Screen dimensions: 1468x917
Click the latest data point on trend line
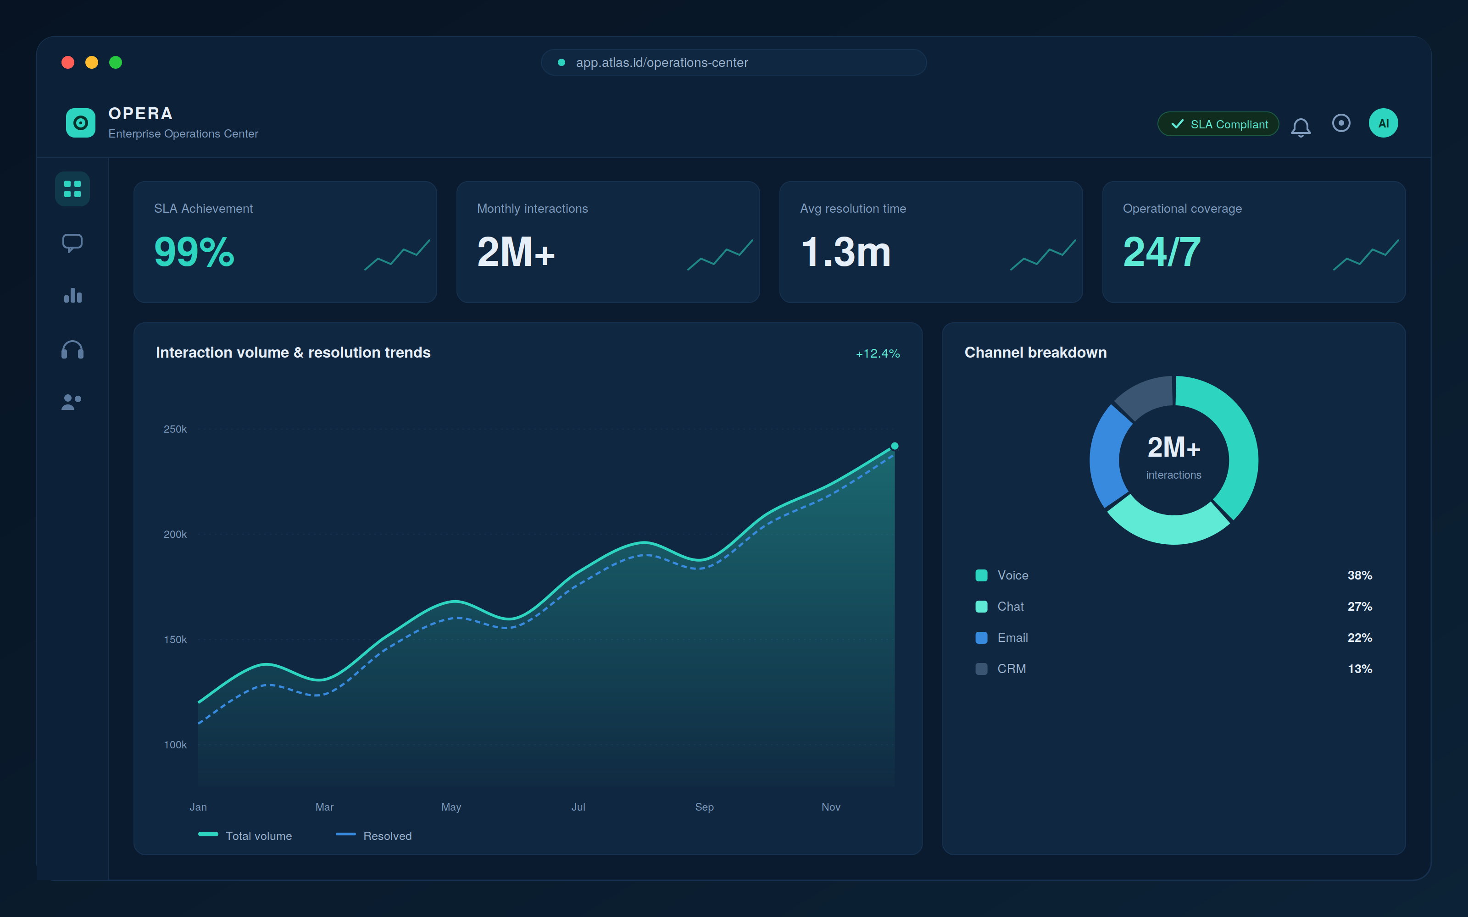click(895, 447)
